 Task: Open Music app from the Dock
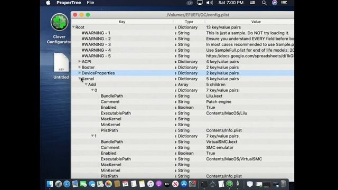(x=151, y=184)
